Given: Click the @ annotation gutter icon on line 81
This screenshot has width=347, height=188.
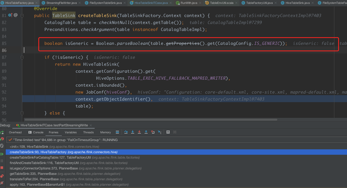Looking at the screenshot, I should coord(16,15).
